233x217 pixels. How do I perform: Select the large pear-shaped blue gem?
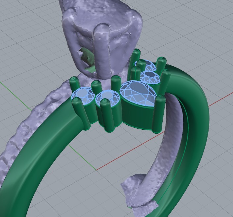click(x=138, y=94)
